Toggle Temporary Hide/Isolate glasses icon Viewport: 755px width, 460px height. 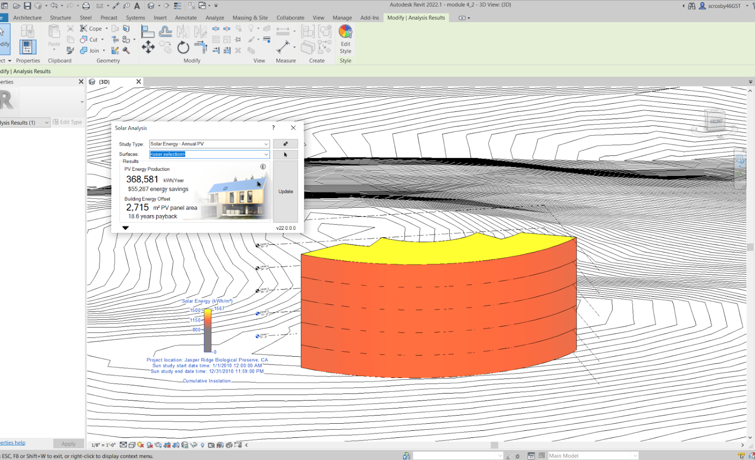[193, 445]
